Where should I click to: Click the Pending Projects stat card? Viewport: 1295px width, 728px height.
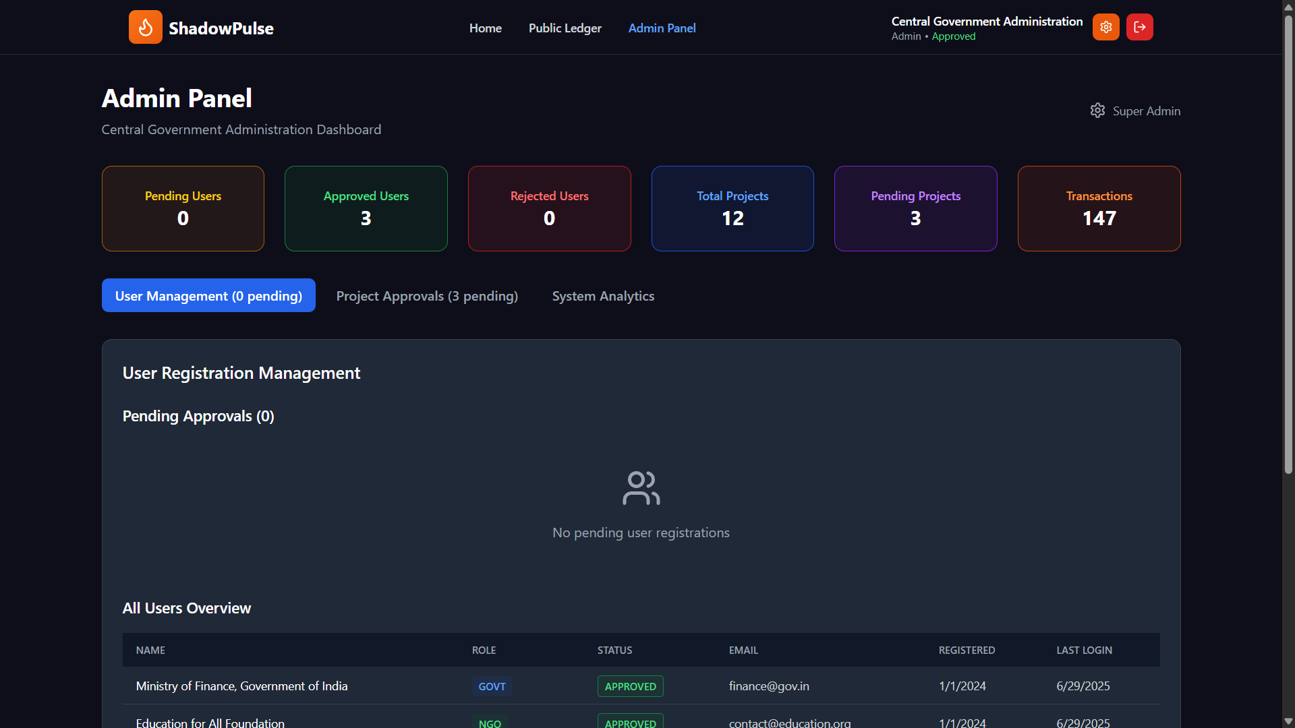pos(915,209)
